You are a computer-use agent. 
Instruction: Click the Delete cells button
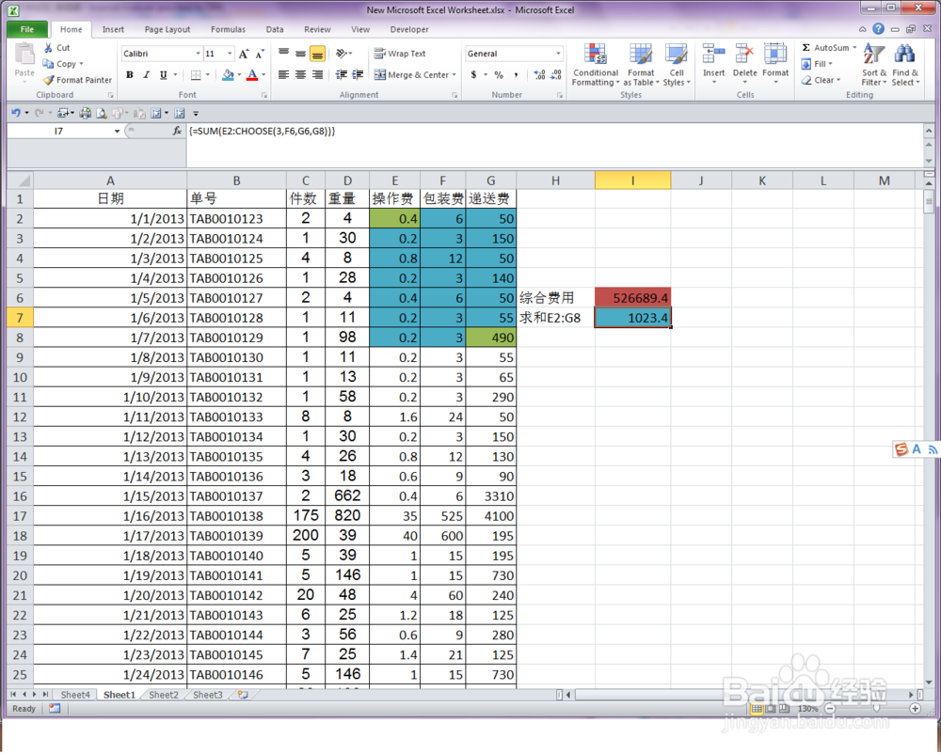[744, 63]
